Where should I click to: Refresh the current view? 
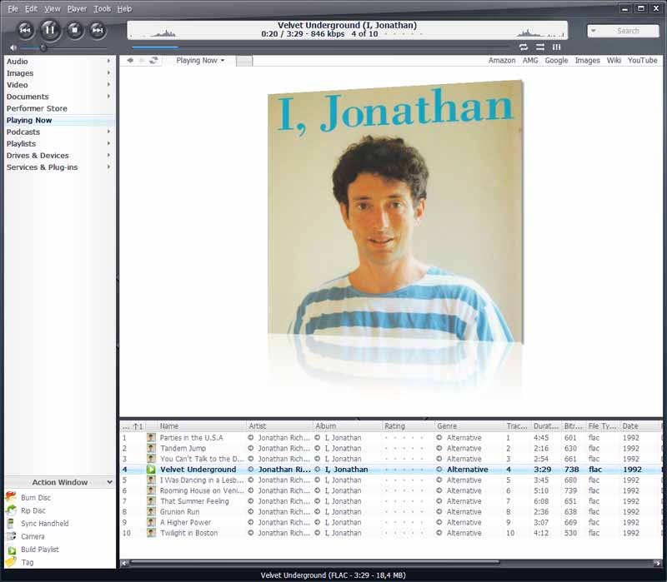[153, 60]
